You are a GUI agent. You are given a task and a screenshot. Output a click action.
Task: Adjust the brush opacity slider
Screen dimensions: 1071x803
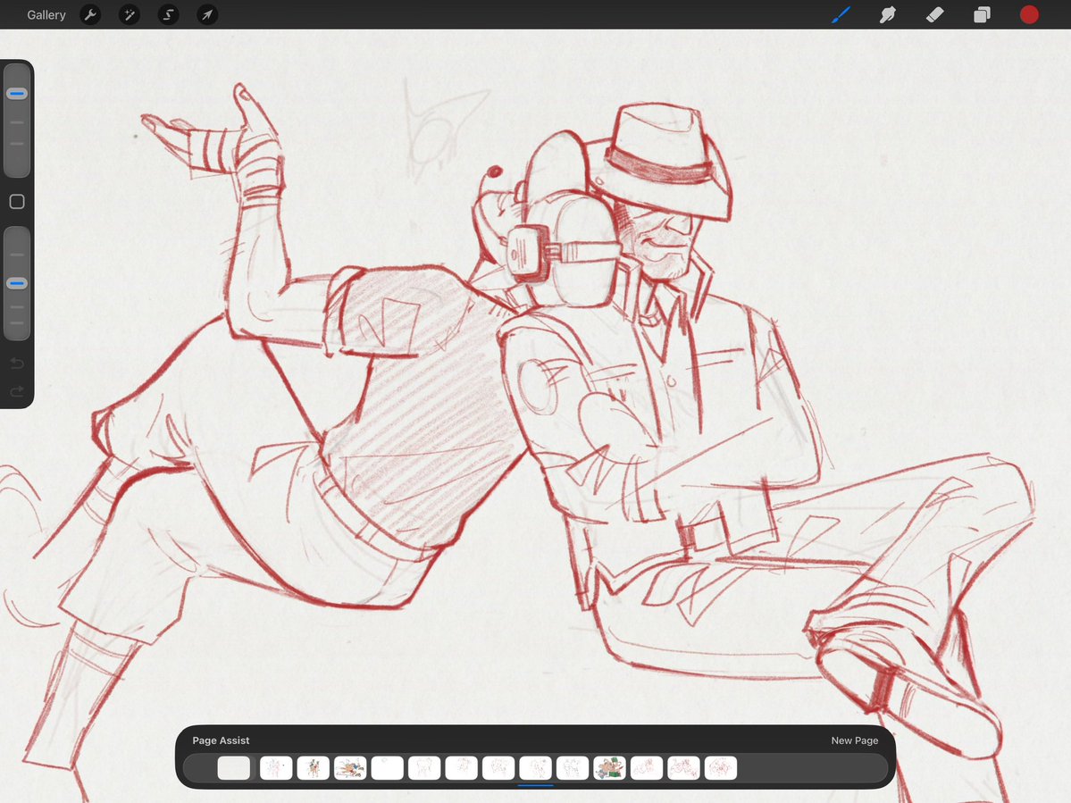pos(17,283)
